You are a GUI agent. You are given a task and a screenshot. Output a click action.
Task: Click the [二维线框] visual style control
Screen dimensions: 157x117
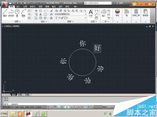15,26
